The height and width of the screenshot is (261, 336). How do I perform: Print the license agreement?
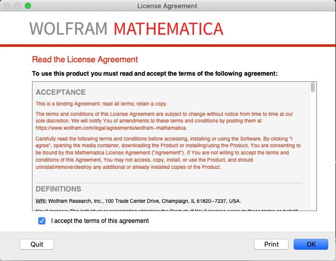click(x=271, y=244)
